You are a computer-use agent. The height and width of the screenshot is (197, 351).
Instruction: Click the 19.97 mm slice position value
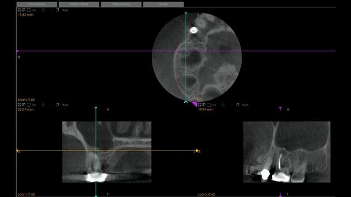[x=206, y=109]
